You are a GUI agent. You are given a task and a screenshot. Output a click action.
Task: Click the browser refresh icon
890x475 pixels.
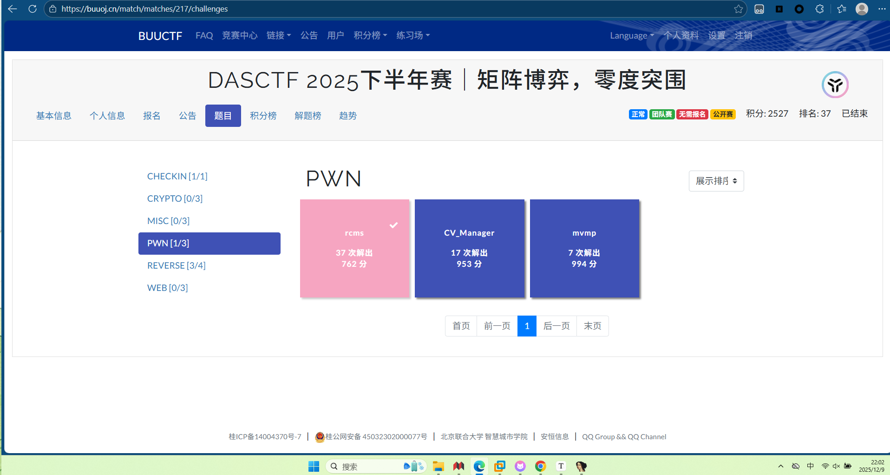pos(33,9)
